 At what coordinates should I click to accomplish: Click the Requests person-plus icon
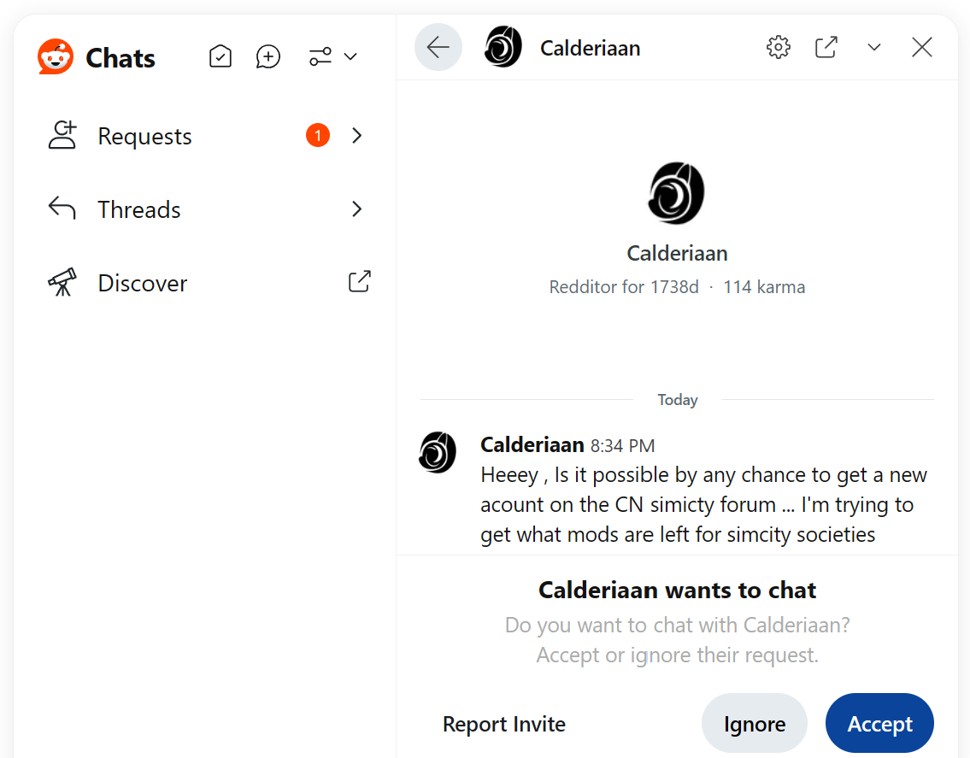click(62, 136)
